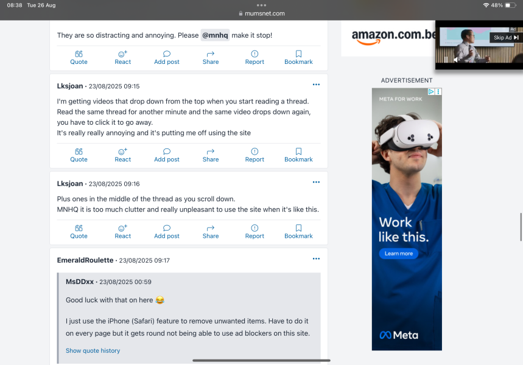Viewport: 523px width, 365px height.
Task: Click the AdChoices icon on the Meta ad
Action: 431,92
